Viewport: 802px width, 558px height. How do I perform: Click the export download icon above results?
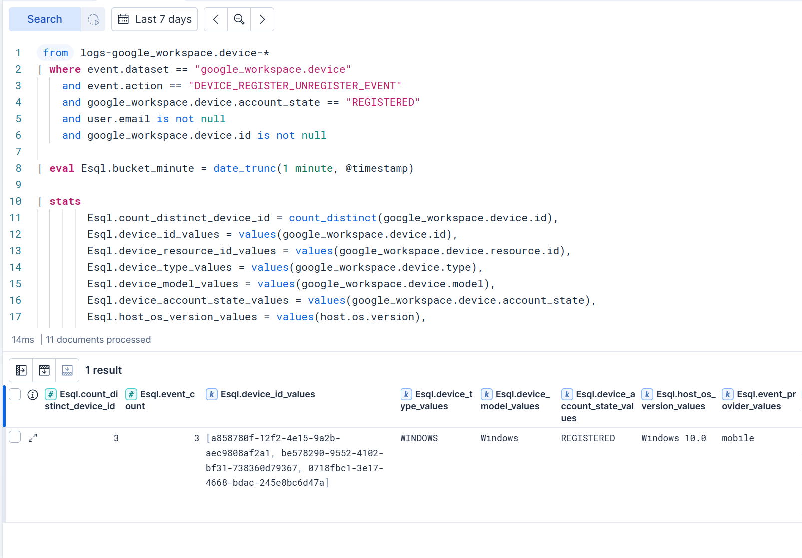click(67, 370)
